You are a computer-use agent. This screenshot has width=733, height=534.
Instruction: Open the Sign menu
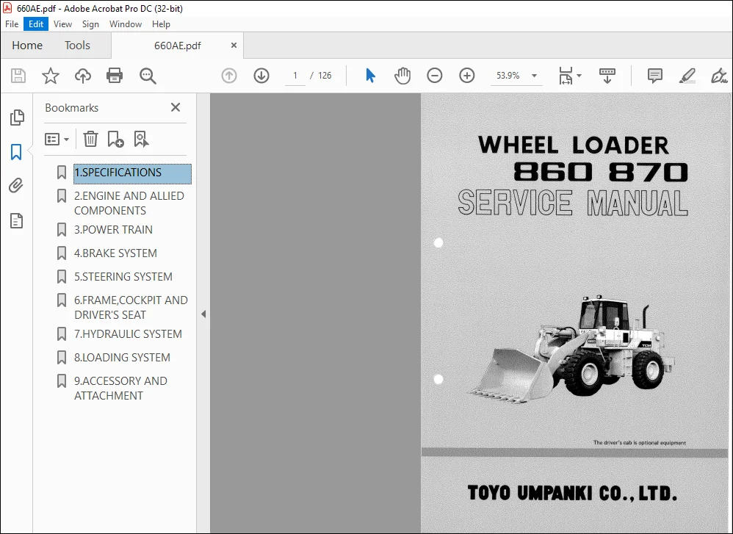(90, 24)
